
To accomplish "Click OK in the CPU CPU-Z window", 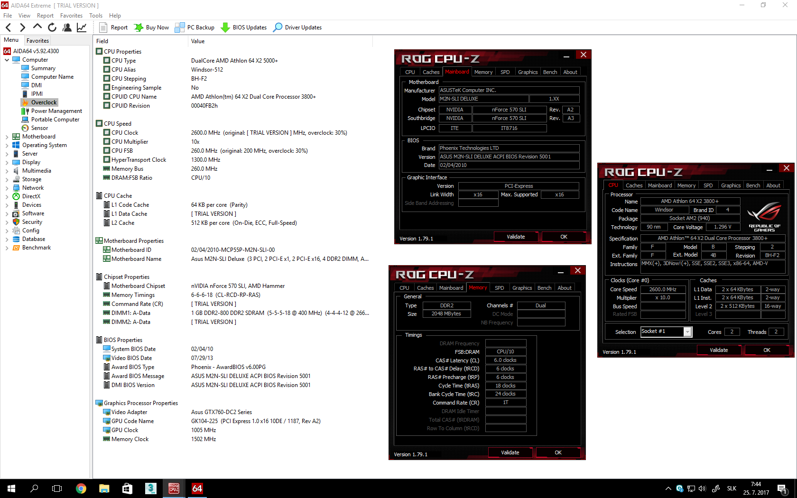I will pyautogui.click(x=767, y=350).
